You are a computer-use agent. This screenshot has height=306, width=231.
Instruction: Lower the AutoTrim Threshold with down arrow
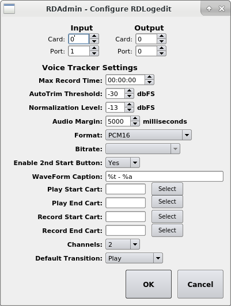pyautogui.click(x=129, y=96)
